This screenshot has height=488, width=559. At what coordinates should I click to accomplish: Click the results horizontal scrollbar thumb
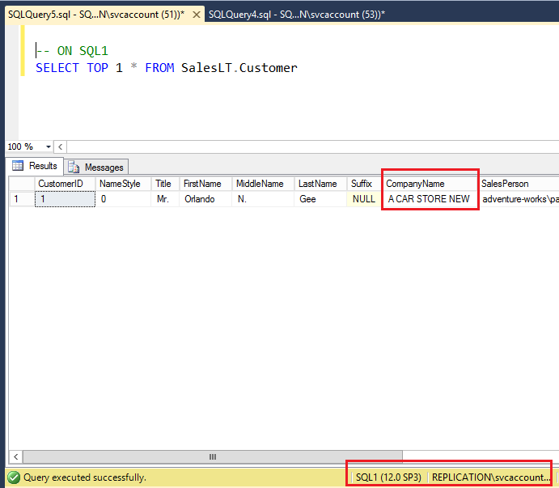[213, 456]
